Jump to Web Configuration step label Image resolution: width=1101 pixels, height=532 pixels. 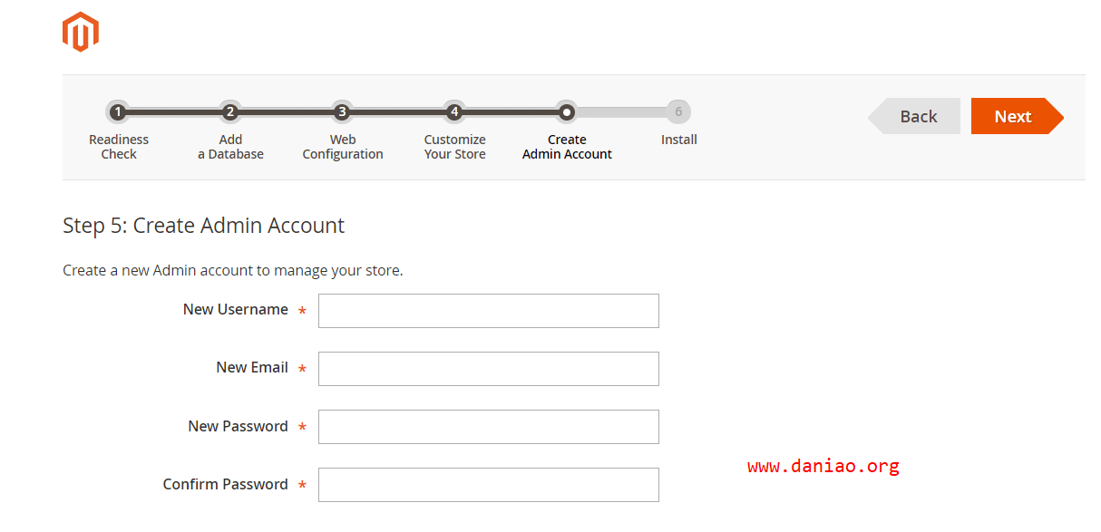click(343, 147)
